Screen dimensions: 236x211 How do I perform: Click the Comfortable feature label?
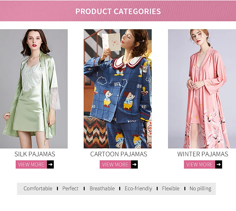click(38, 189)
